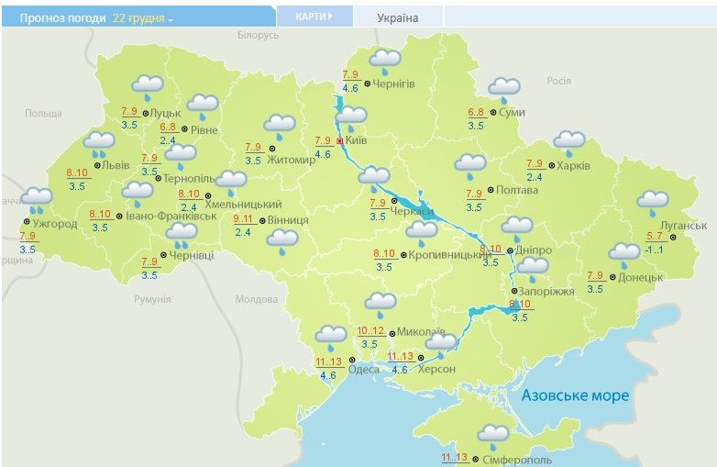Viewport: 717px width, 467px height.
Task: Click the Білорусь country label
Action: point(258,35)
